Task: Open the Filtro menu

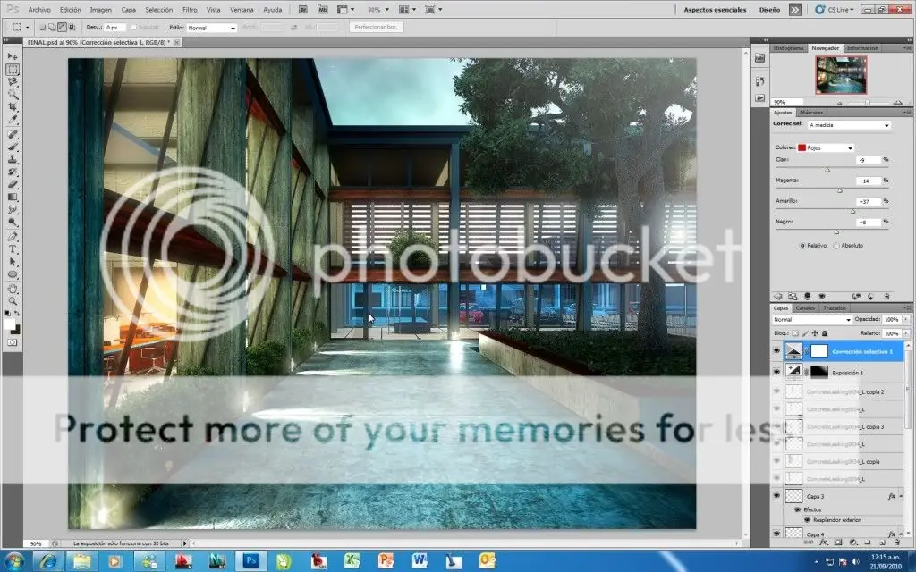Action: click(190, 10)
